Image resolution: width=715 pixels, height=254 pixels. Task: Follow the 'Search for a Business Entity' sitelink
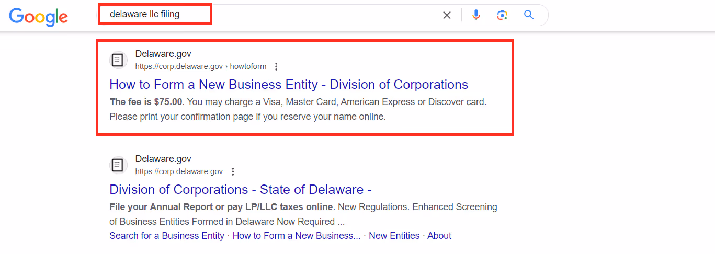click(167, 236)
